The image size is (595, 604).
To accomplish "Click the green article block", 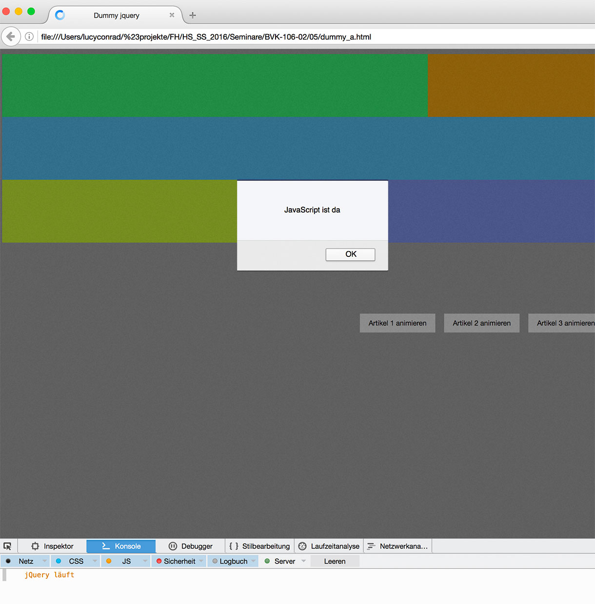I will coord(215,85).
